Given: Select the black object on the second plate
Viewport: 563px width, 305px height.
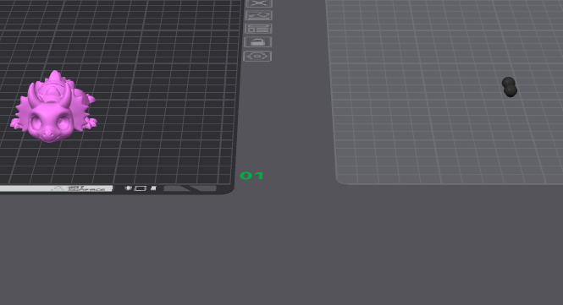Looking at the screenshot, I should coord(510,87).
